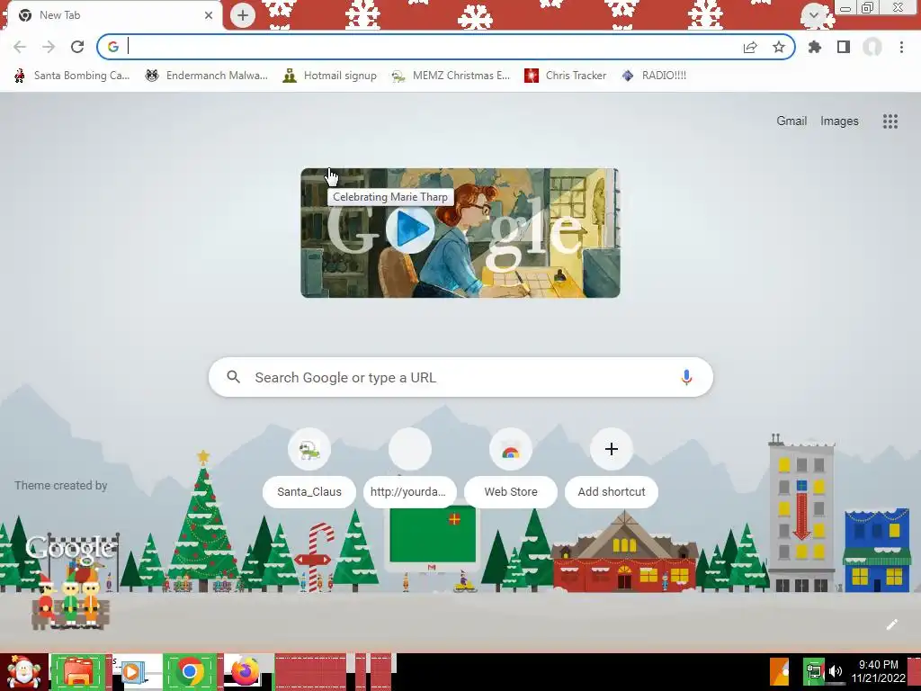Image resolution: width=921 pixels, height=691 pixels.
Task: Click the Google logo by Theme created by
Action: [69, 548]
